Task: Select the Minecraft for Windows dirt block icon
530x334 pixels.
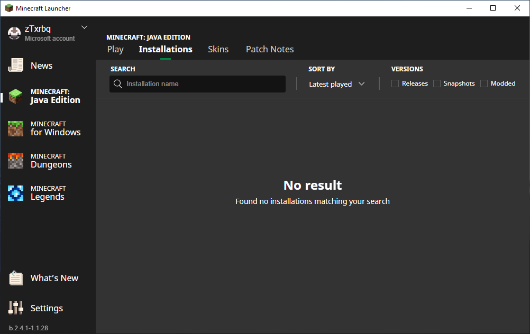Action: click(x=15, y=128)
